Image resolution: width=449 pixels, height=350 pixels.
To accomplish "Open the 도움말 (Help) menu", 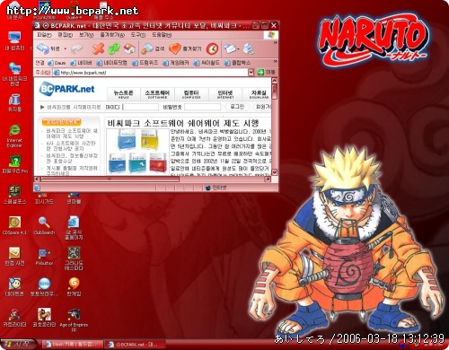I will (x=162, y=35).
